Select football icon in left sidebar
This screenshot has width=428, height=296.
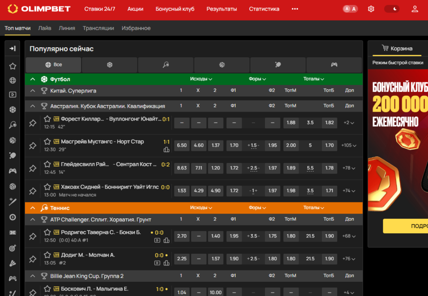tap(13, 110)
